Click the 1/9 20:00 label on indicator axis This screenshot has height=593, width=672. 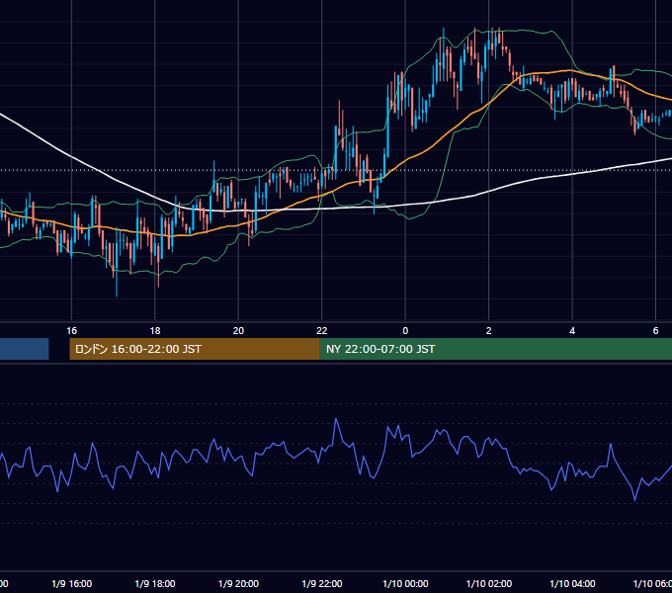(238, 583)
